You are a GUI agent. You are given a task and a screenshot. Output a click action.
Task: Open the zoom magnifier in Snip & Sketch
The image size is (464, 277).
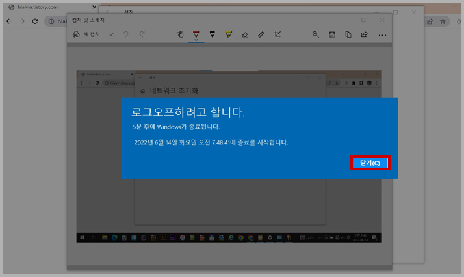point(316,34)
